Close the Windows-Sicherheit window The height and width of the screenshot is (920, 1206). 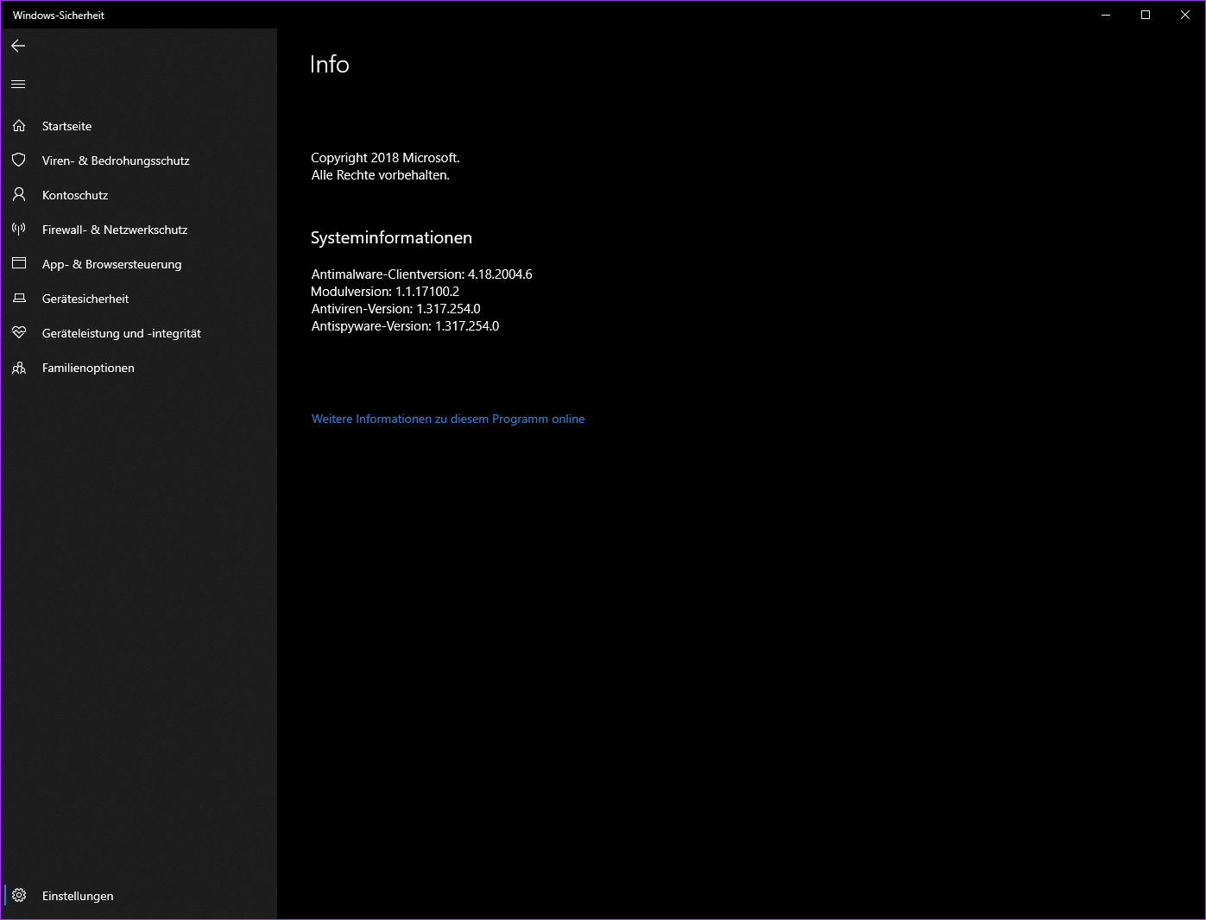click(1185, 15)
